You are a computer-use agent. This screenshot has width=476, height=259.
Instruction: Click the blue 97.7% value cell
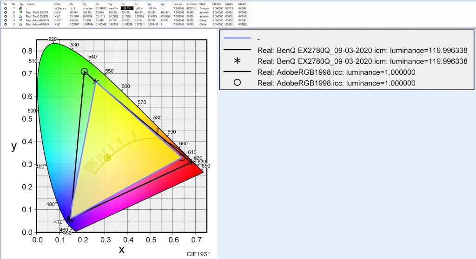point(152,8)
